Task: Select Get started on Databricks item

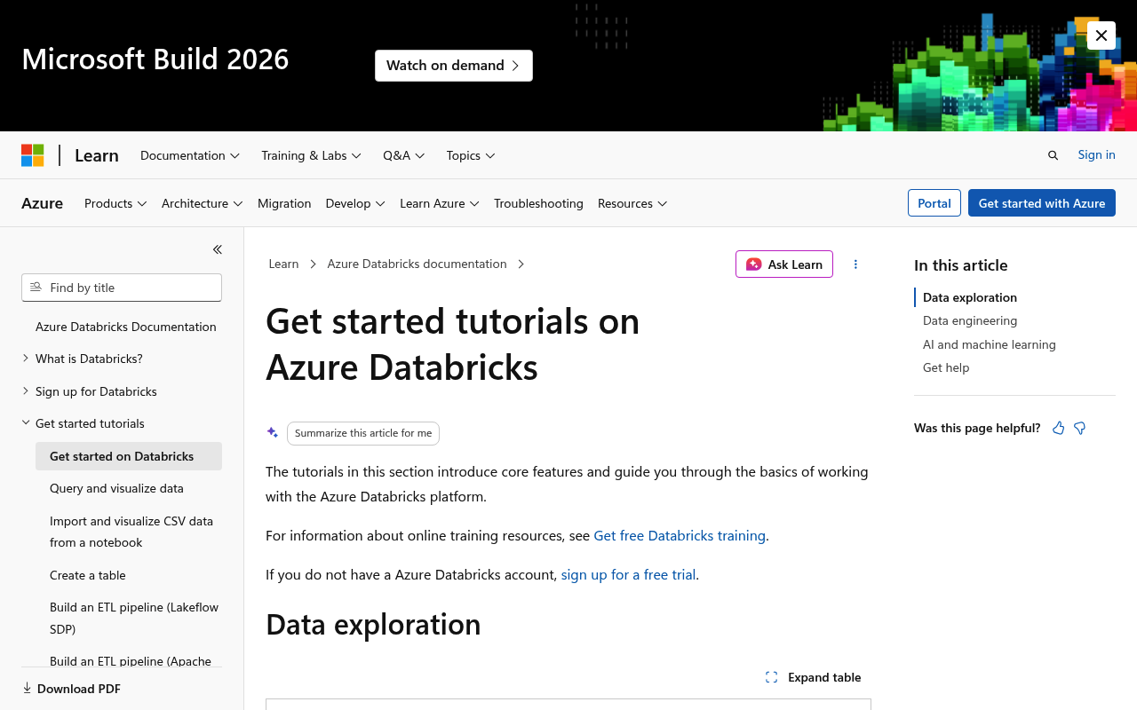Action: coord(129,456)
